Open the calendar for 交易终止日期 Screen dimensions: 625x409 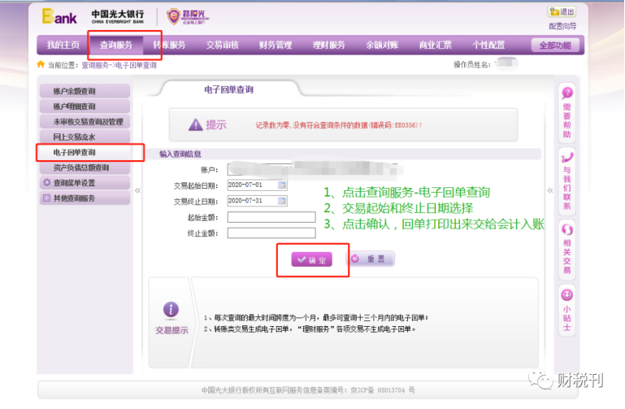tap(282, 201)
